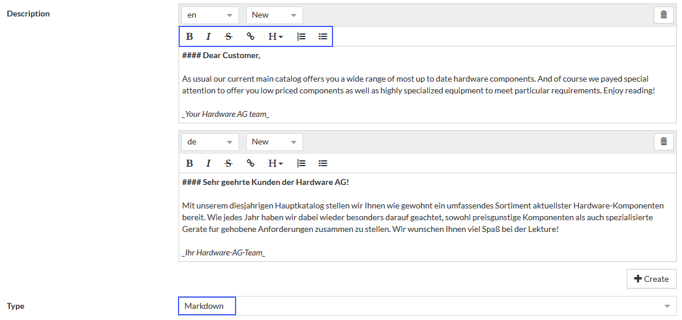Insert a link in the English description

coord(250,36)
